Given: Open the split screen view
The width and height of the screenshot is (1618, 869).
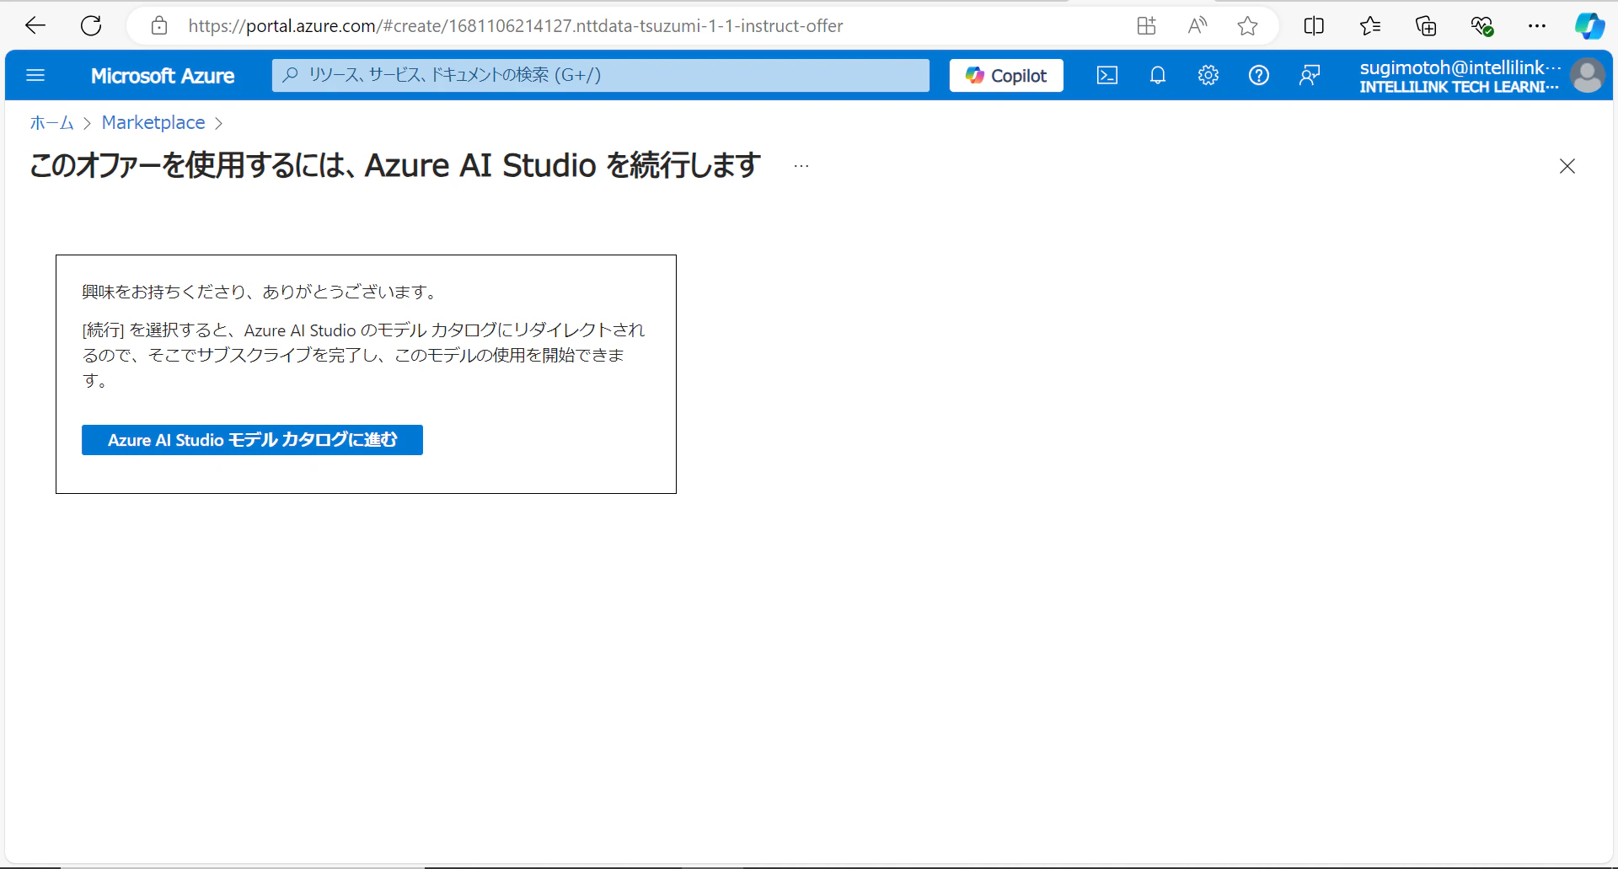Looking at the screenshot, I should point(1314,26).
